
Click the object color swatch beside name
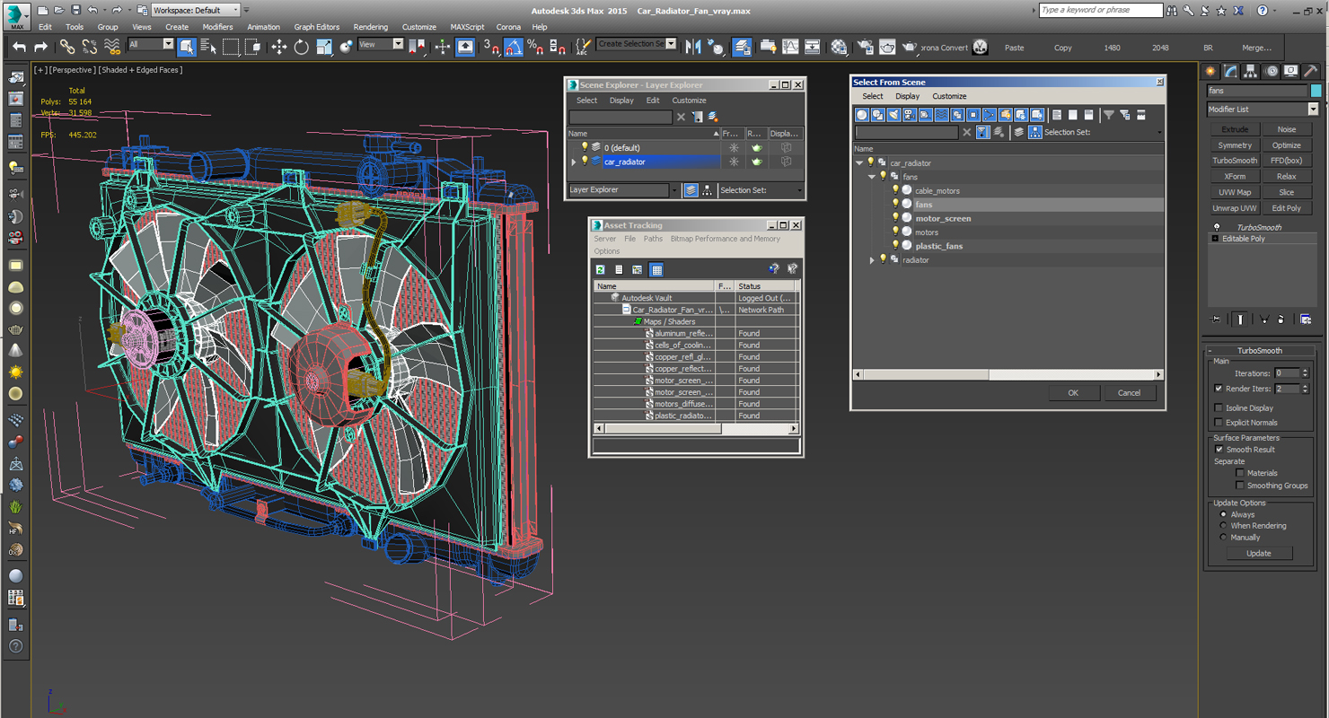[1316, 91]
